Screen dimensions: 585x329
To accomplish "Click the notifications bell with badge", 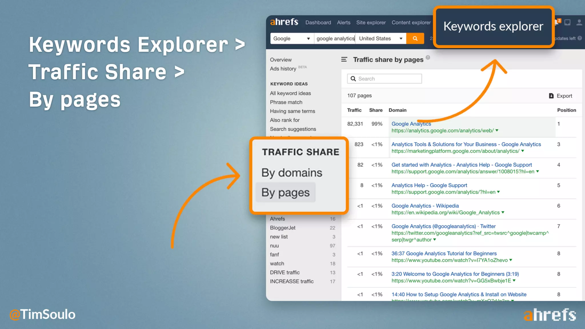I will tap(556, 22).
